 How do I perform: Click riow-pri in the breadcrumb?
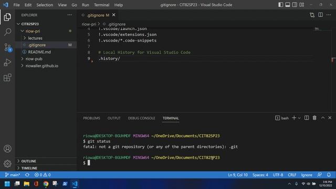click(x=89, y=24)
